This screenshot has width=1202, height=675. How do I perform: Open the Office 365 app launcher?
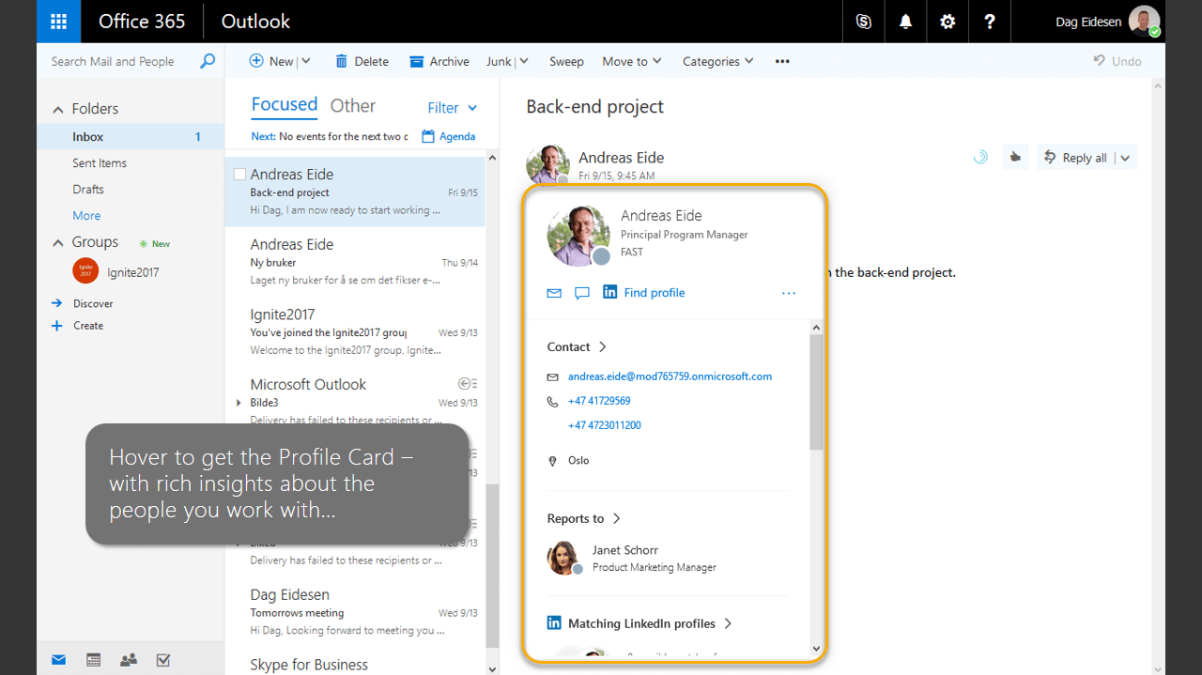(x=58, y=21)
